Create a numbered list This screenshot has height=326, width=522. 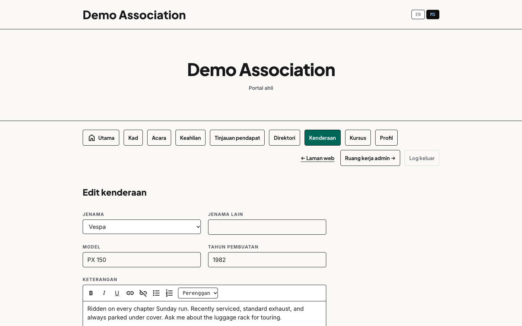click(x=169, y=293)
